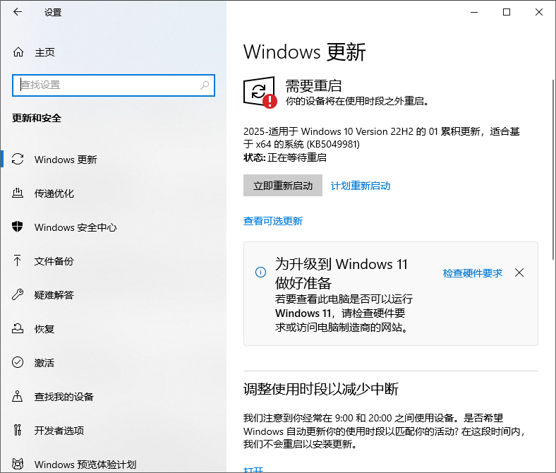Click the update status icon with red alert

coord(260,92)
